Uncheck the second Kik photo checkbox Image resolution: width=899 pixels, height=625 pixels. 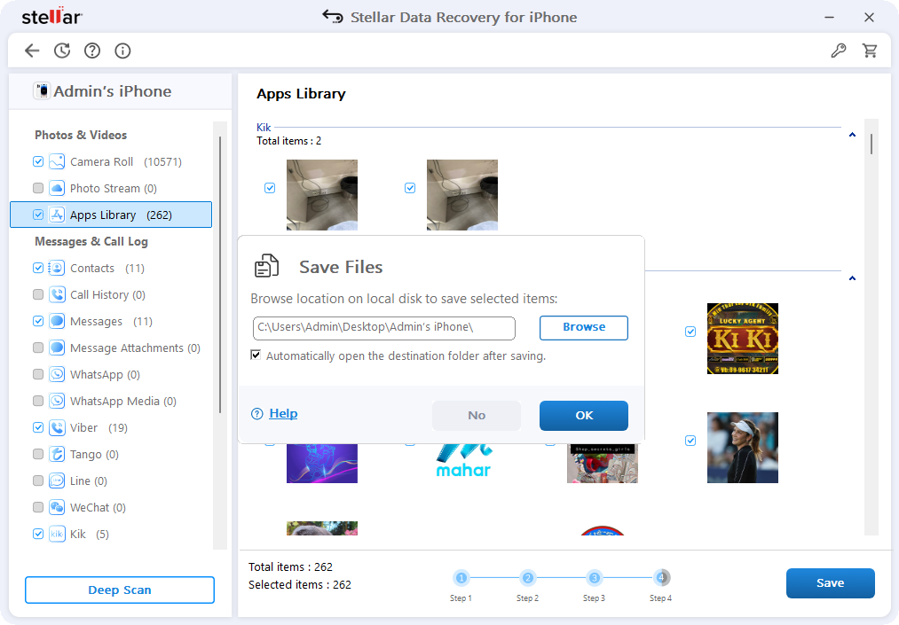tap(410, 188)
